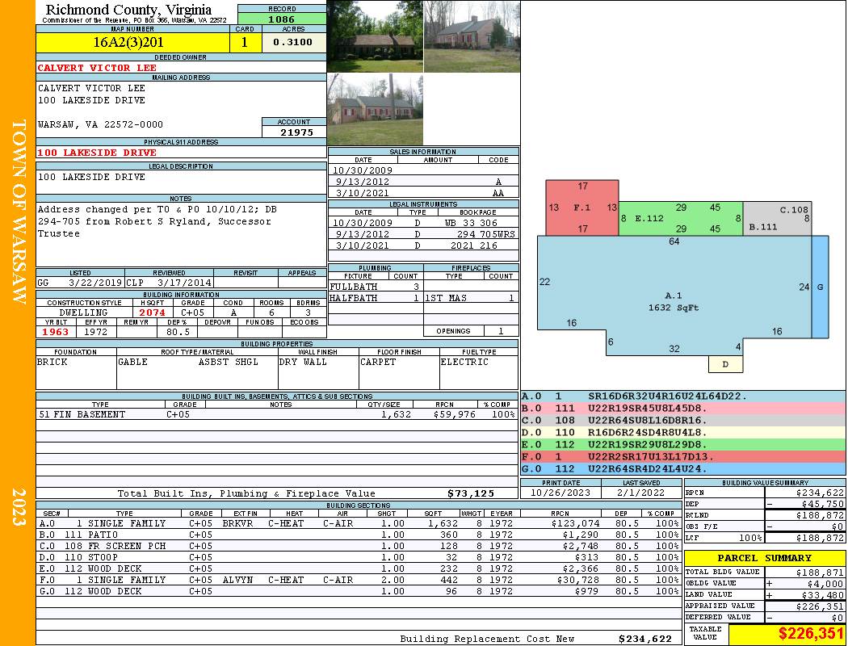The height and width of the screenshot is (646, 848).
Task: Click PARCEL SUMMARY header
Action: click(764, 558)
